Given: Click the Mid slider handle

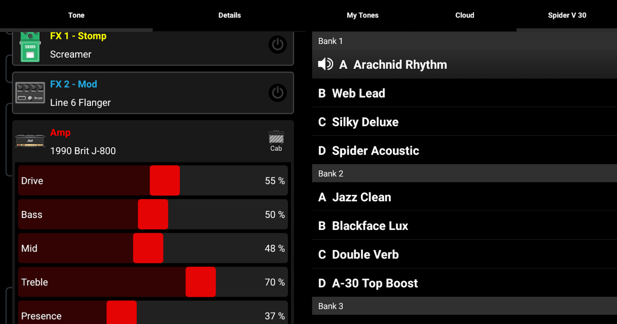Looking at the screenshot, I should (148, 248).
